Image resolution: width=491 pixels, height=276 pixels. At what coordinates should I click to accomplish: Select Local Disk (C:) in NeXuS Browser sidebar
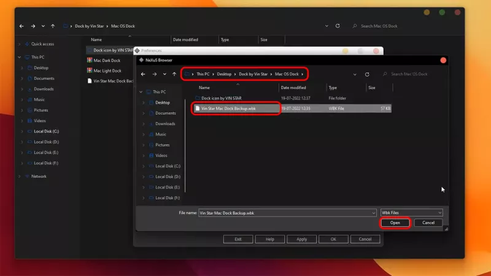click(168, 166)
